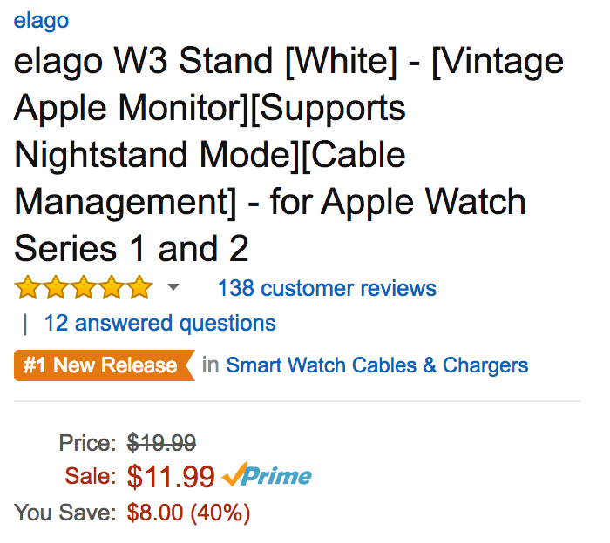610x543 pixels.
Task: Click the fourth rating star
Action: (112, 288)
